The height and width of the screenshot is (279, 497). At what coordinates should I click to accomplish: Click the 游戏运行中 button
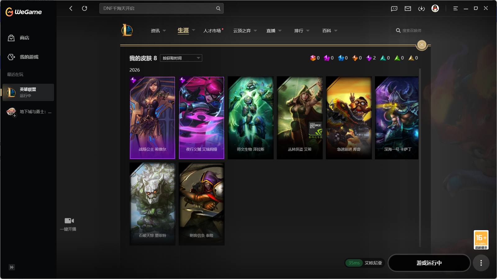[x=429, y=263]
